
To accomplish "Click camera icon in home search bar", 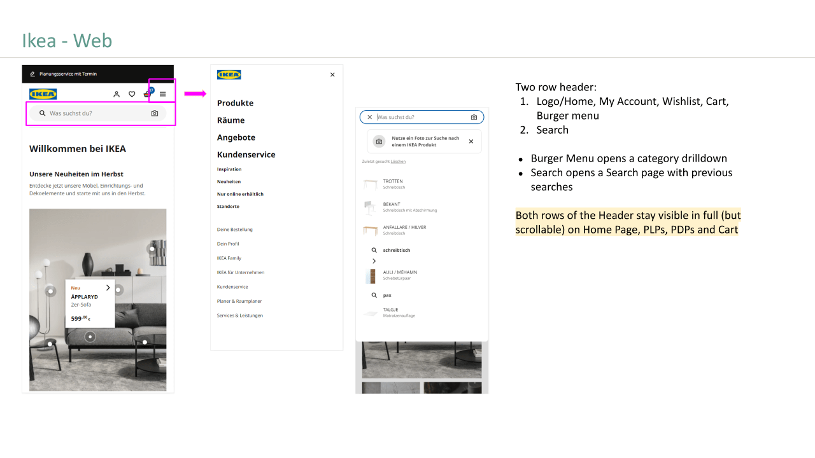I will tap(154, 113).
